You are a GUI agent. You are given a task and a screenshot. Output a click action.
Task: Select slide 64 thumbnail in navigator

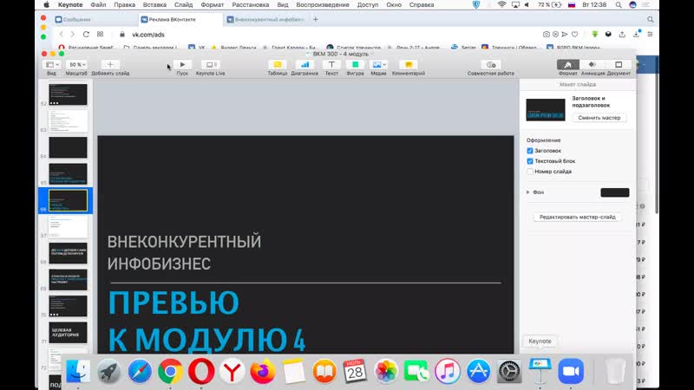(x=68, y=147)
